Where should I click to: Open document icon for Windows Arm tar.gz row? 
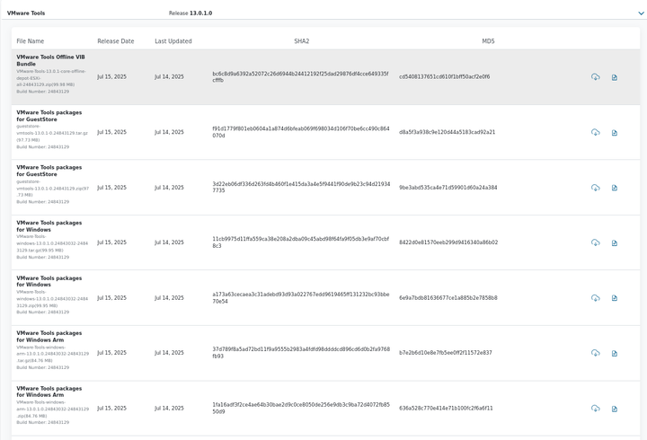click(x=615, y=354)
